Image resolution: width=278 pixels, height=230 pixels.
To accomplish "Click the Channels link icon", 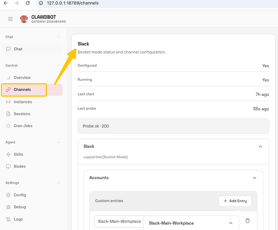I will 8,90.
